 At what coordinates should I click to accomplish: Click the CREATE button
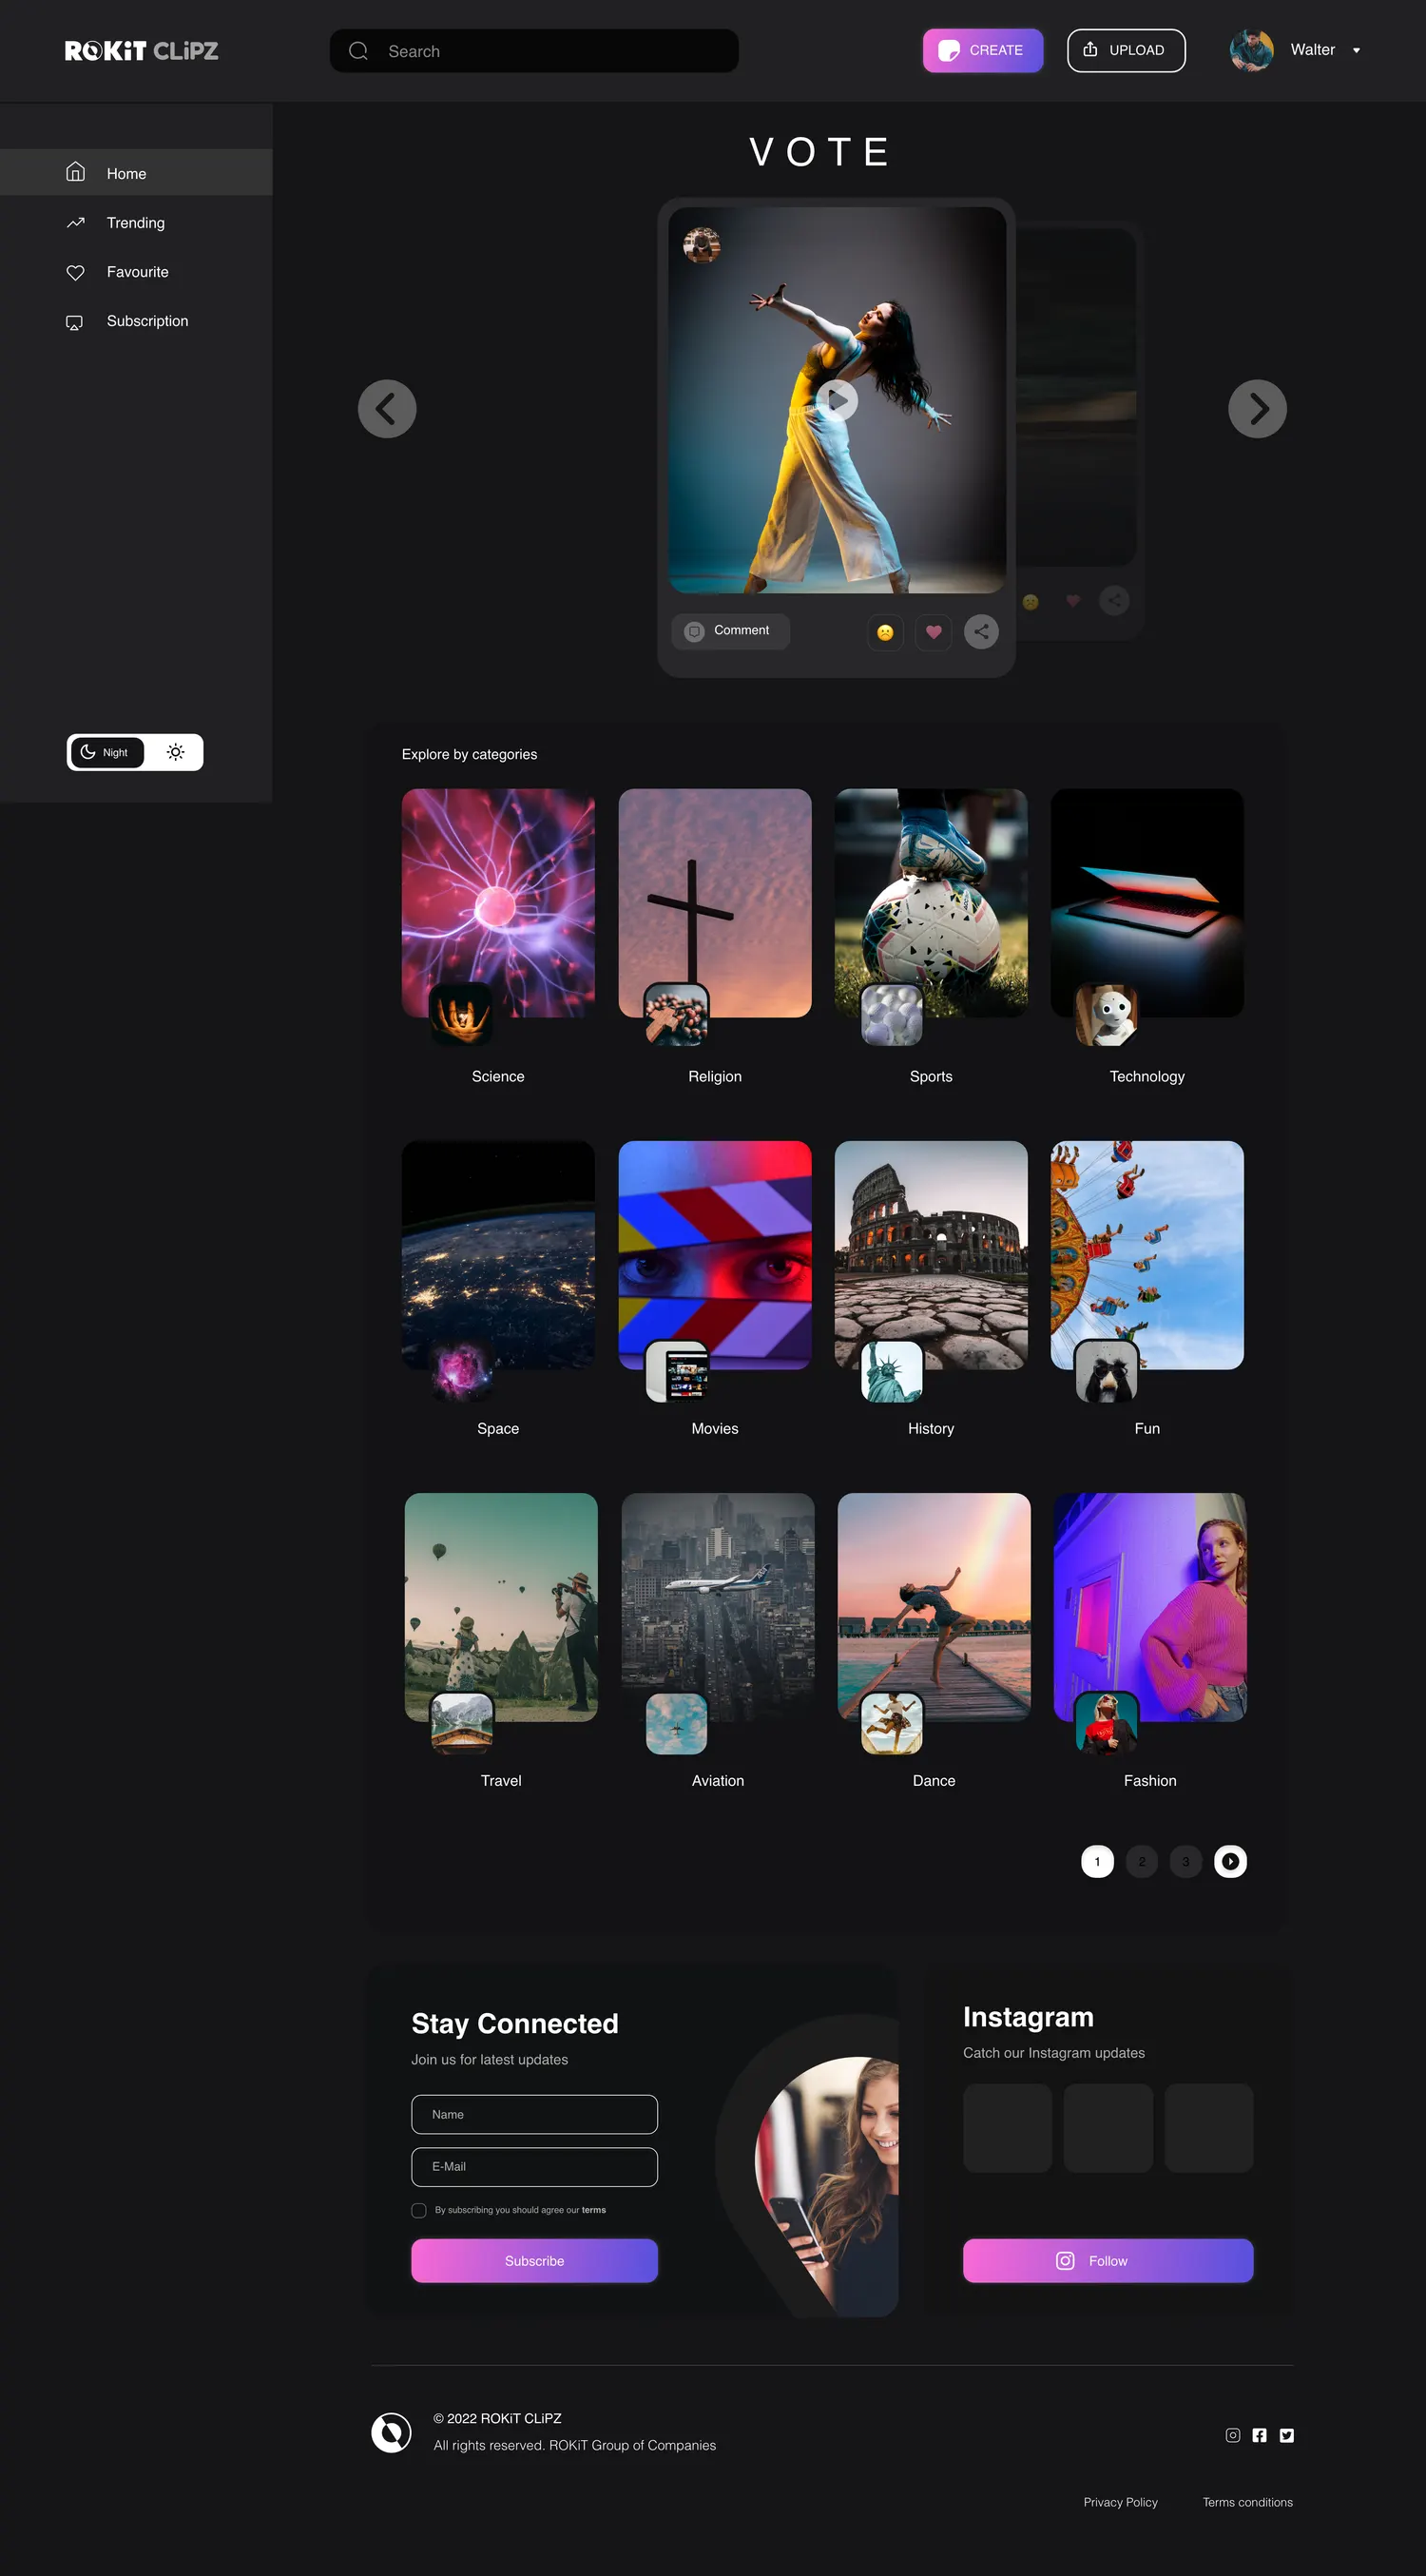tap(982, 50)
